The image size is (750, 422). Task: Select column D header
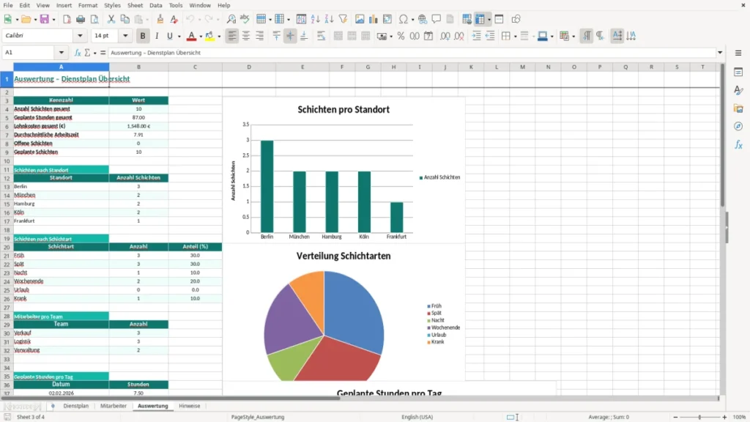click(249, 67)
